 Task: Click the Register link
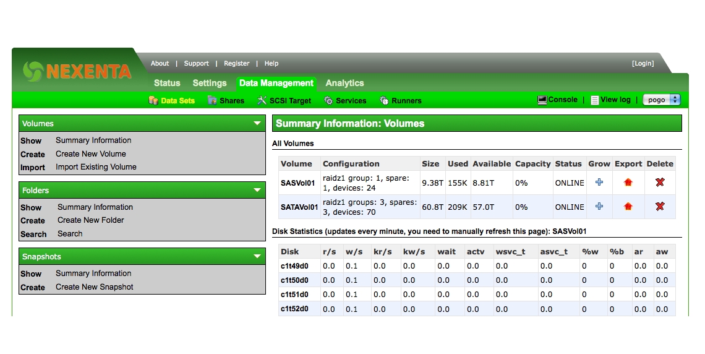pos(236,63)
